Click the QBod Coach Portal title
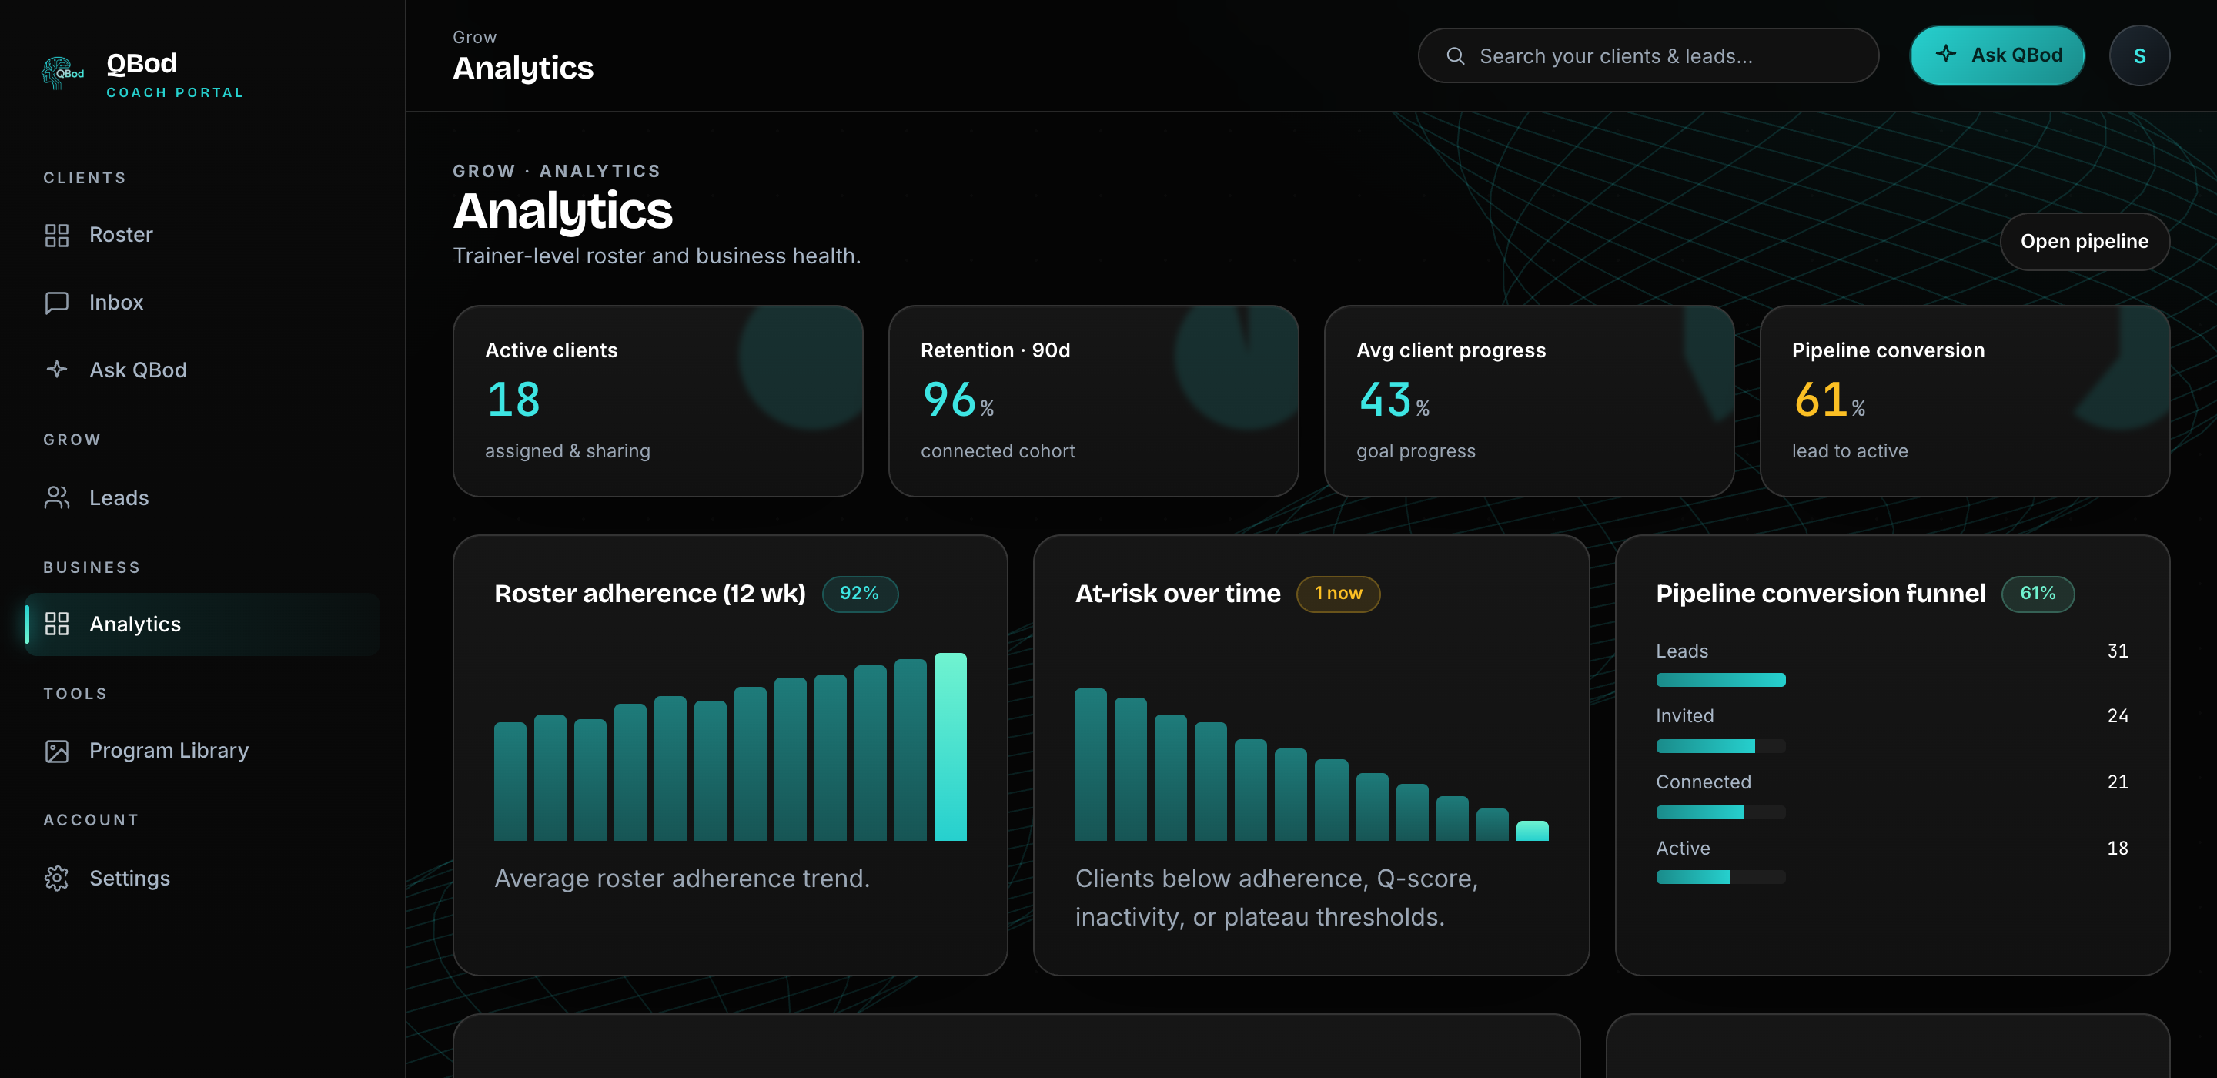This screenshot has height=1078, width=2217. (175, 74)
